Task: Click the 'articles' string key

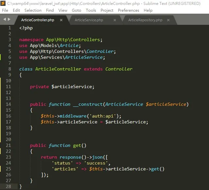Action: pyautogui.click(x=65, y=169)
